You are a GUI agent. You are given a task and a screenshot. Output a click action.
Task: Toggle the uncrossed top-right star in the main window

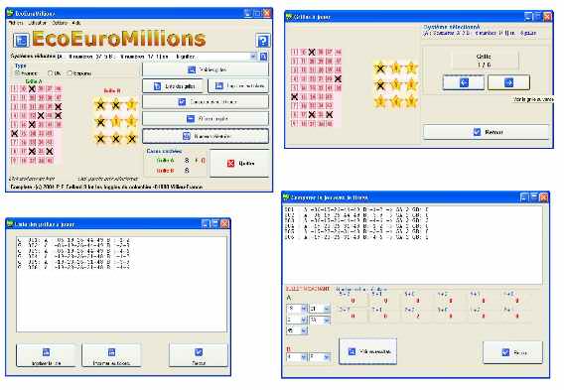click(132, 104)
